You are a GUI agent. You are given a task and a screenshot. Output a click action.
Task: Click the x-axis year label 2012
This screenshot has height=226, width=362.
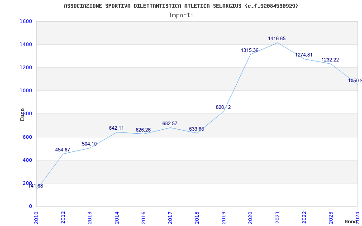pos(63,217)
